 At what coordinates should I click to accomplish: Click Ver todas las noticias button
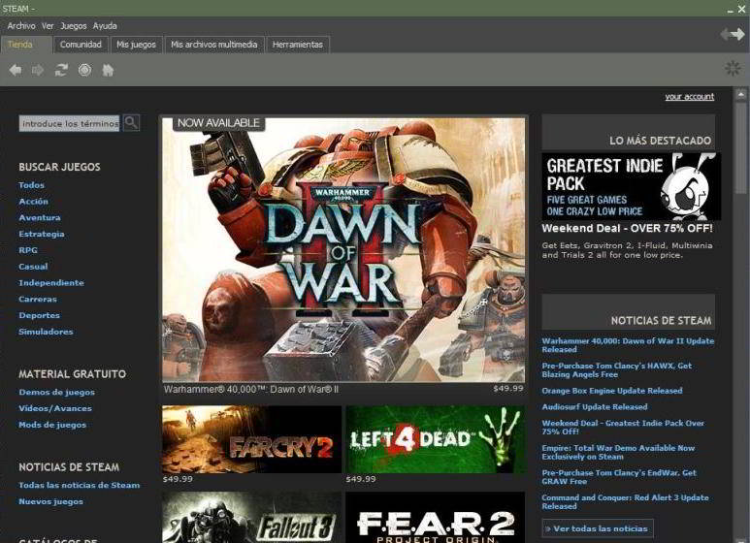click(598, 528)
